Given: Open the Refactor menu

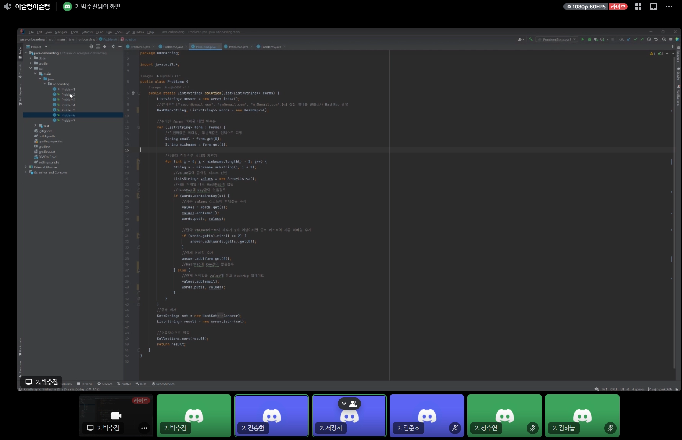Looking at the screenshot, I should 87,32.
